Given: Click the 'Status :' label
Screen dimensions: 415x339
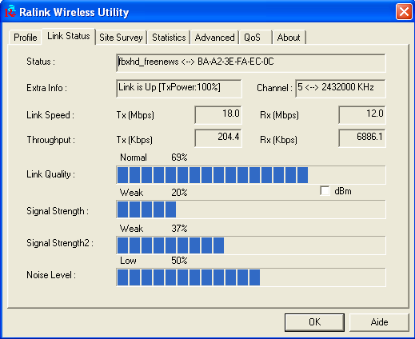Looking at the screenshot, I should pyautogui.click(x=41, y=62).
